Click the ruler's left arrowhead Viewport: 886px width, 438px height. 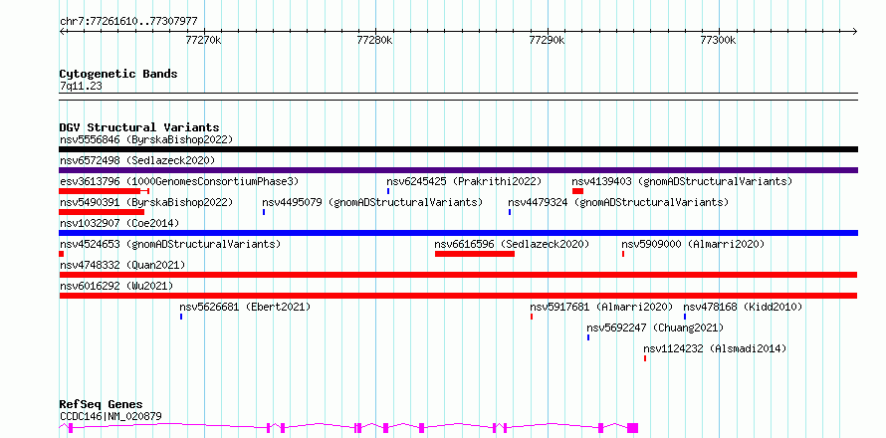coord(62,31)
